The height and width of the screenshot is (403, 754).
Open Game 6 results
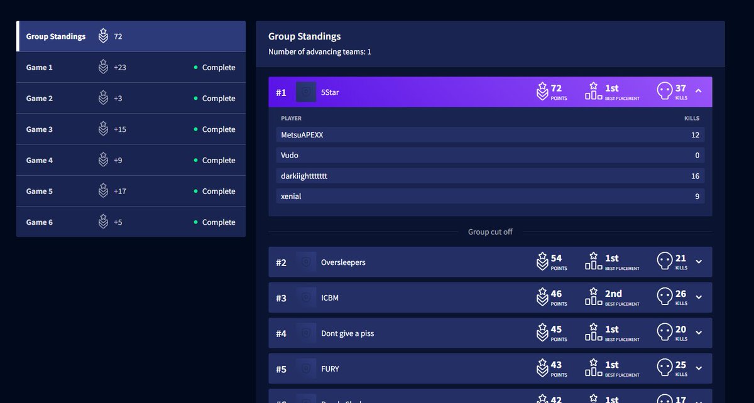click(x=131, y=222)
